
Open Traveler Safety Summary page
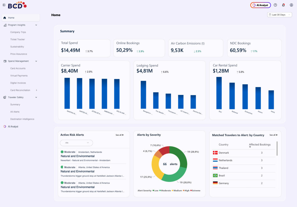(15, 105)
